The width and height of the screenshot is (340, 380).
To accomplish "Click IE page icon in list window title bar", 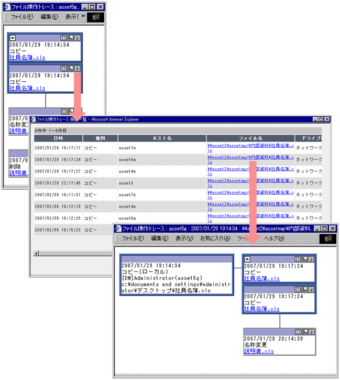I will [x=33, y=119].
